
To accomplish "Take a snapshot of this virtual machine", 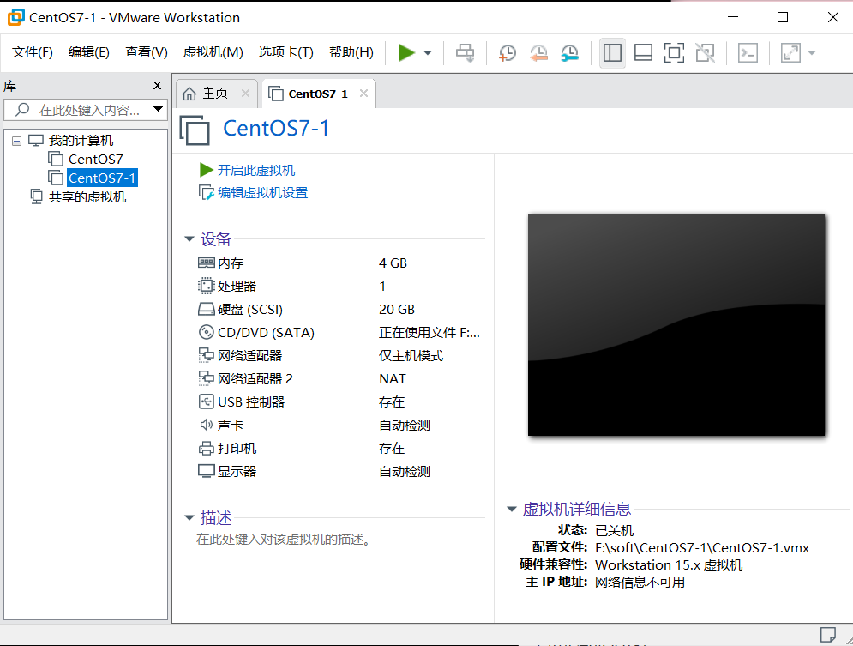I will pyautogui.click(x=507, y=52).
